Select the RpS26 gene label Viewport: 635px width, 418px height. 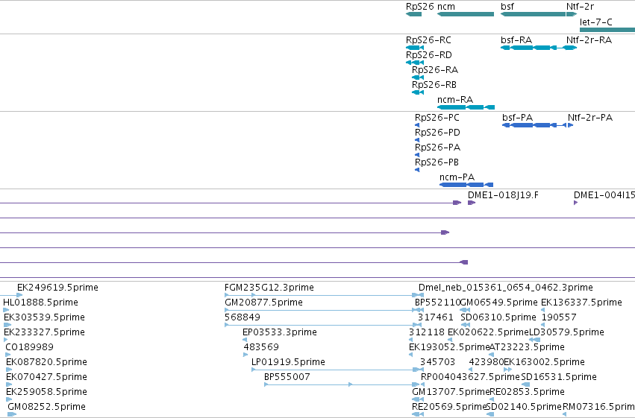click(x=419, y=7)
